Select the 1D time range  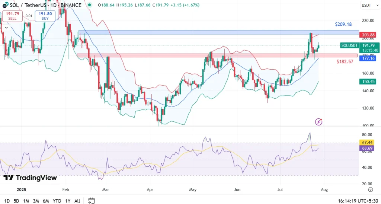[x=6, y=201]
